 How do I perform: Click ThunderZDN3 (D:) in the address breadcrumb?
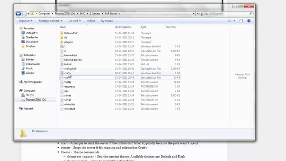pyautogui.click(x=65, y=13)
